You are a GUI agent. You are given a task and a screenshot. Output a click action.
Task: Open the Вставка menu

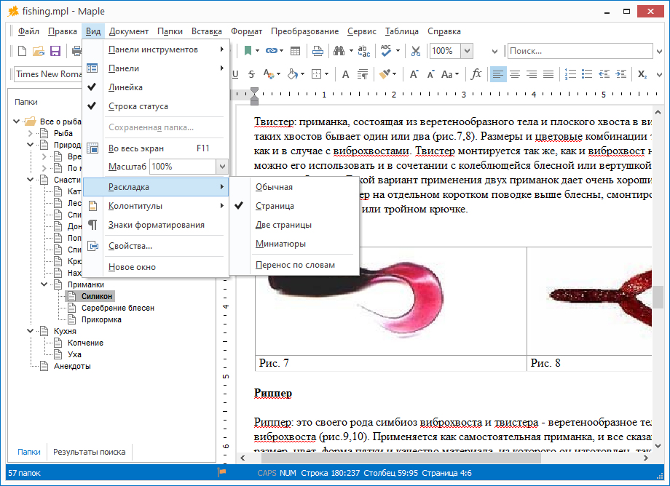pyautogui.click(x=207, y=31)
